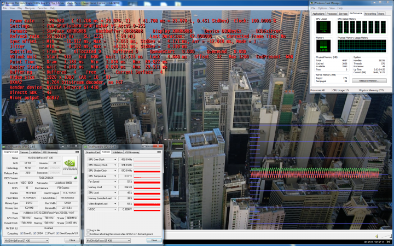Screen dimensions: 394x246
Task: Open the GPU Load sensor dropdown
Action: point(115,192)
